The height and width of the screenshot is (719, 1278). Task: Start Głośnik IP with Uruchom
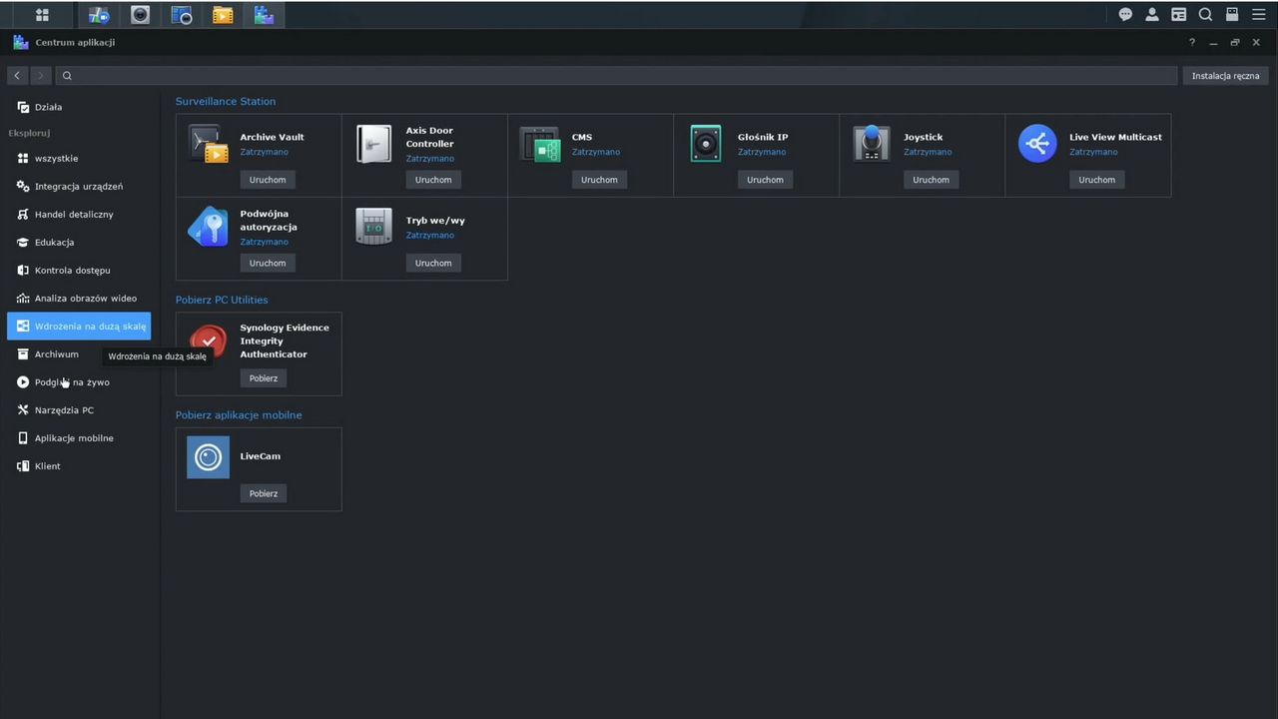pyautogui.click(x=765, y=180)
